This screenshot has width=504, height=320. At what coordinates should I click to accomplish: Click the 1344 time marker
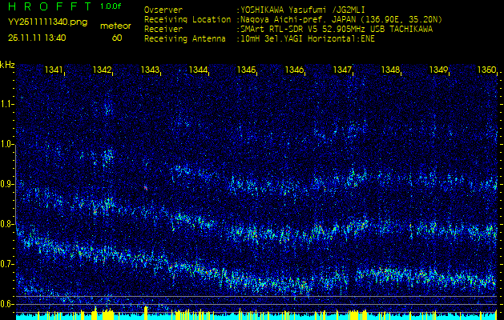(199, 70)
